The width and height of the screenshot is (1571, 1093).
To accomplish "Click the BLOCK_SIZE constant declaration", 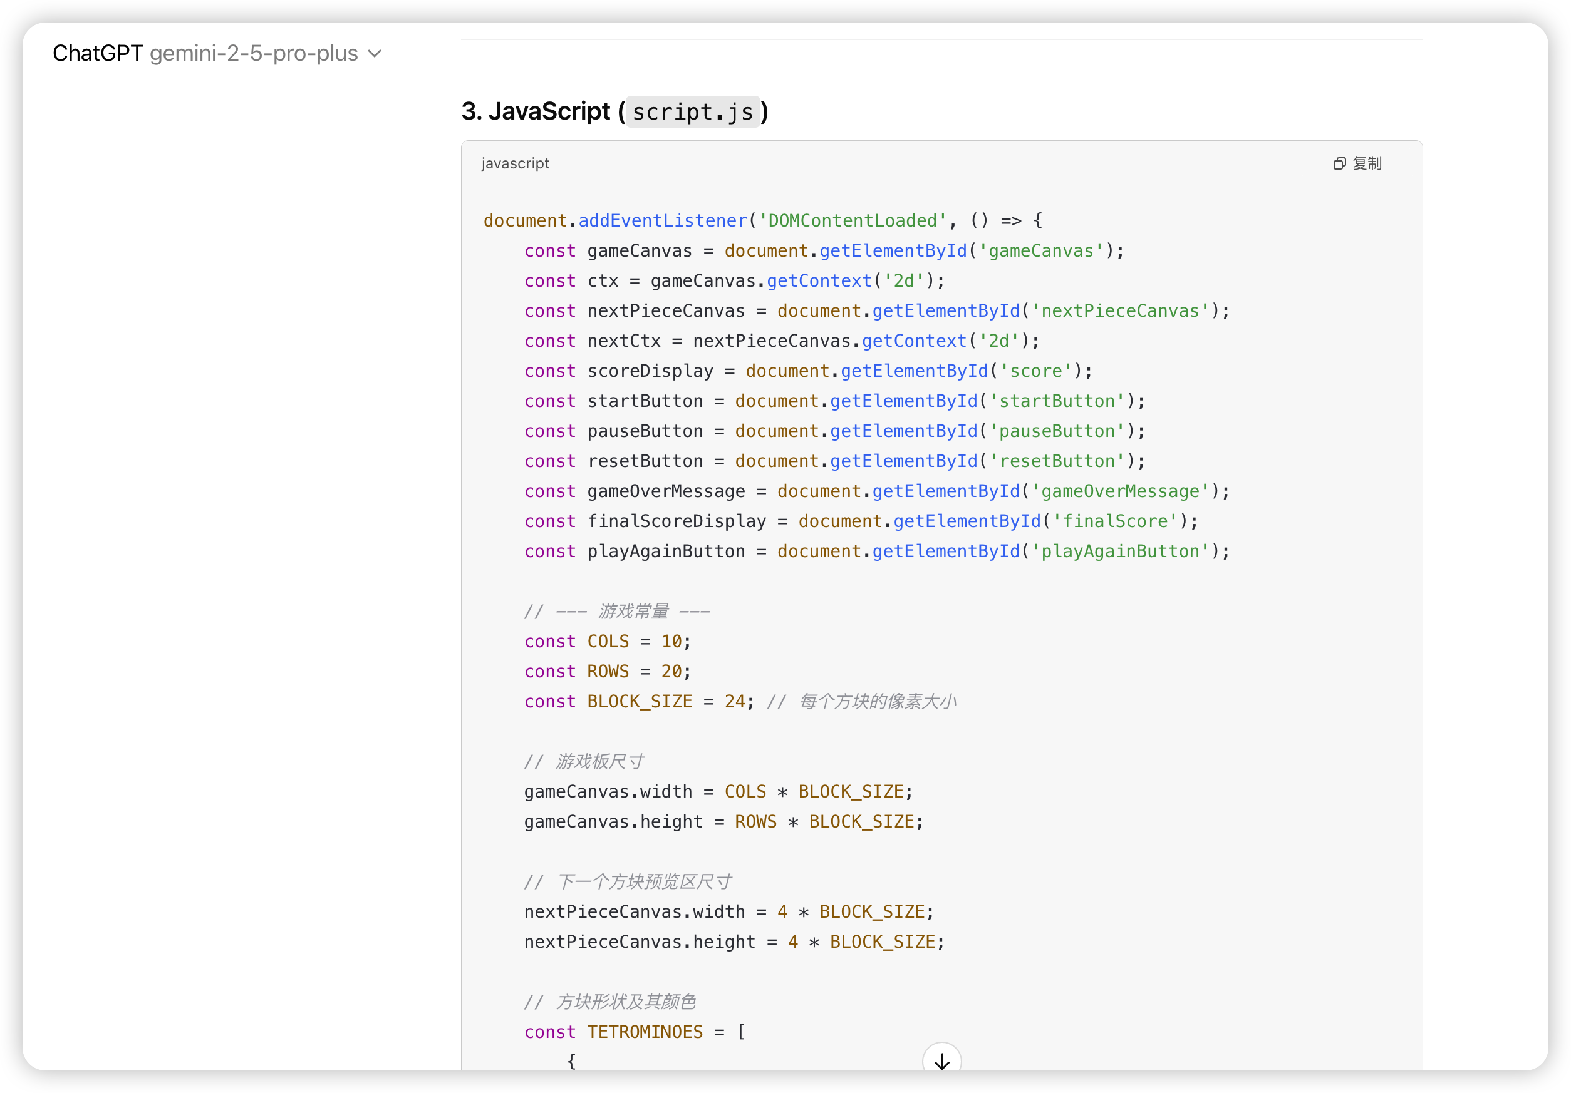I will tap(639, 702).
